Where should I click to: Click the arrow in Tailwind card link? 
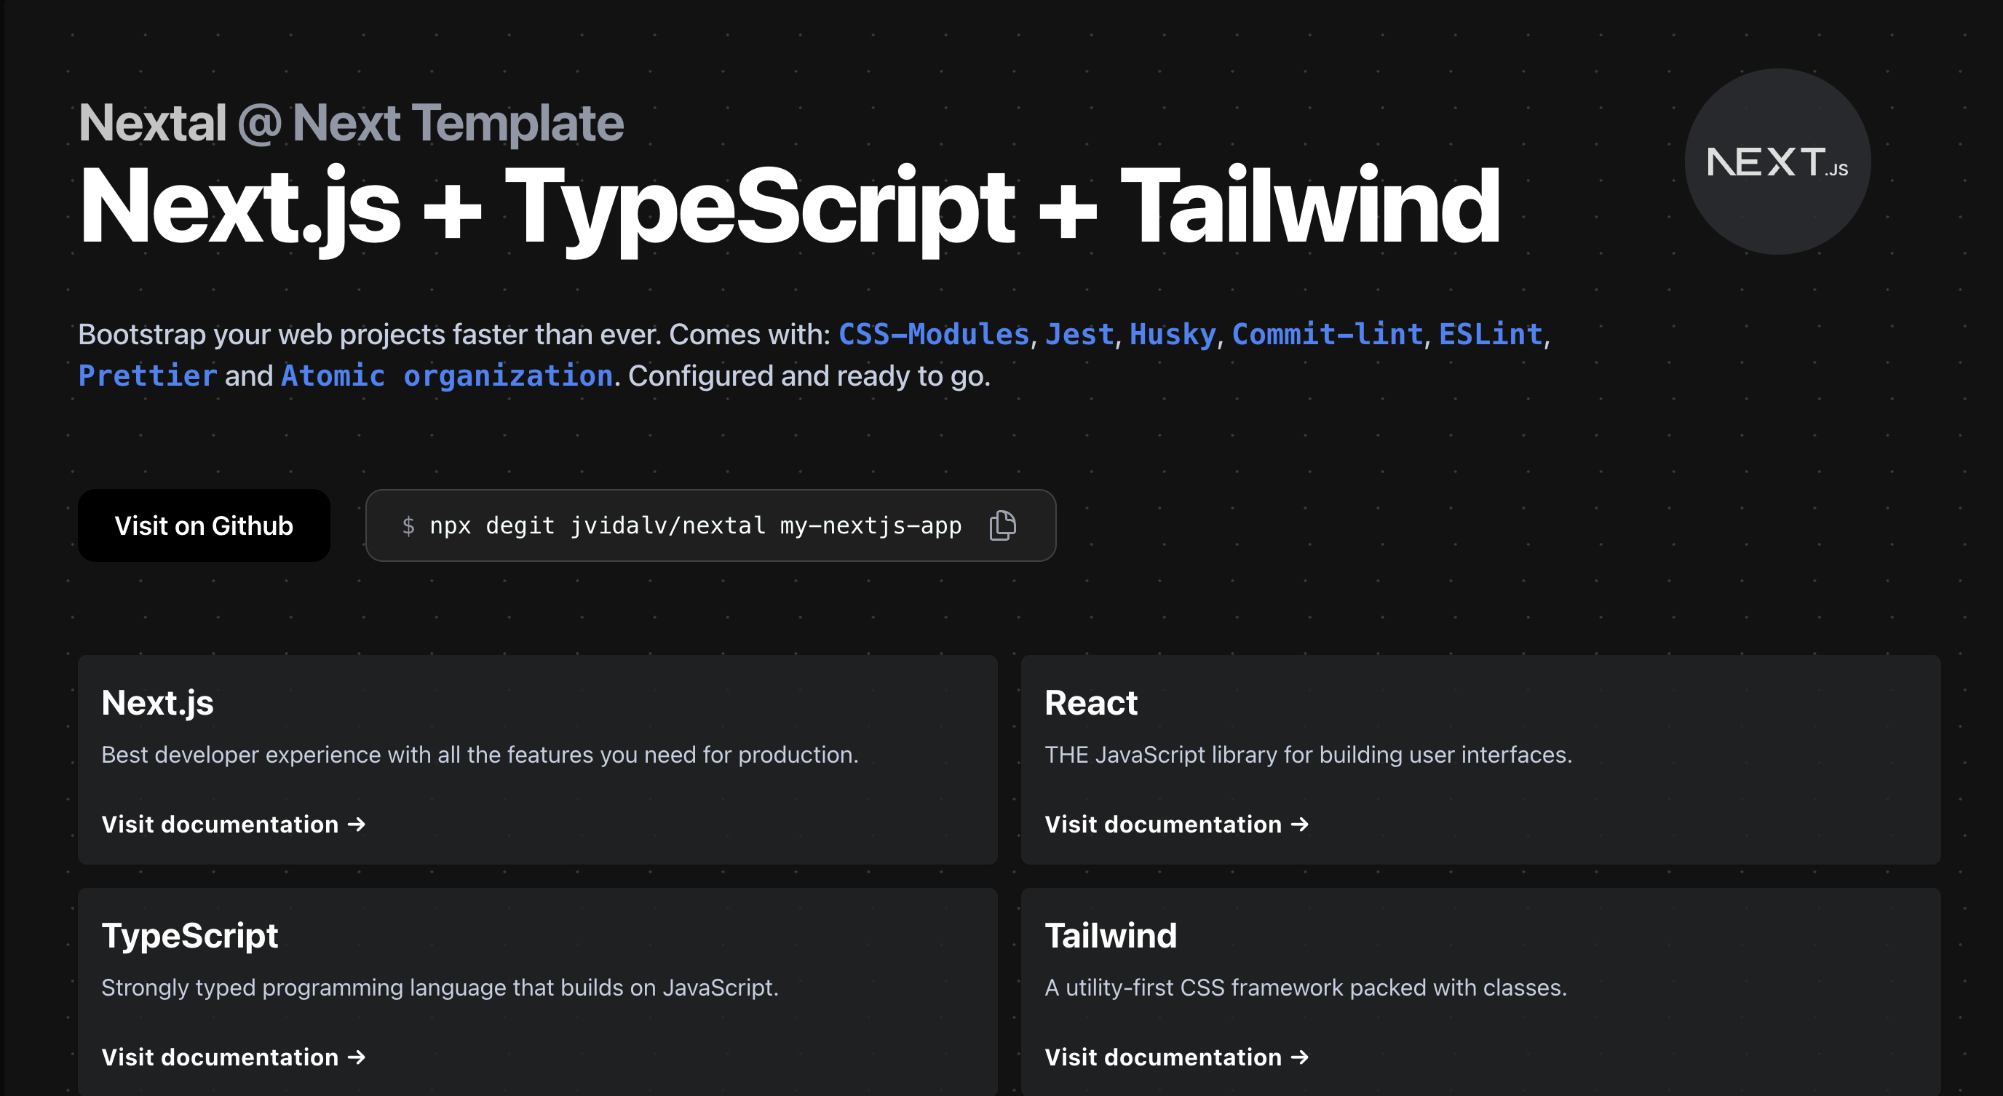click(x=1299, y=1057)
